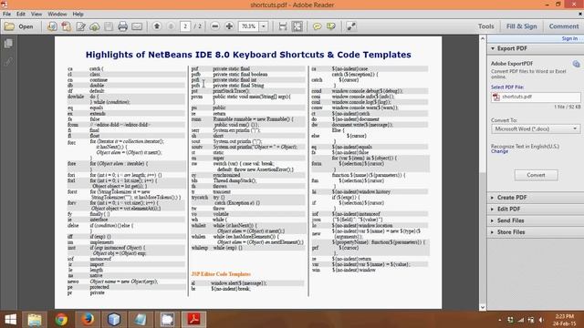Screen dimensions: 584x328
Task: Switch to read mode icon
Action: (x=350, y=26)
